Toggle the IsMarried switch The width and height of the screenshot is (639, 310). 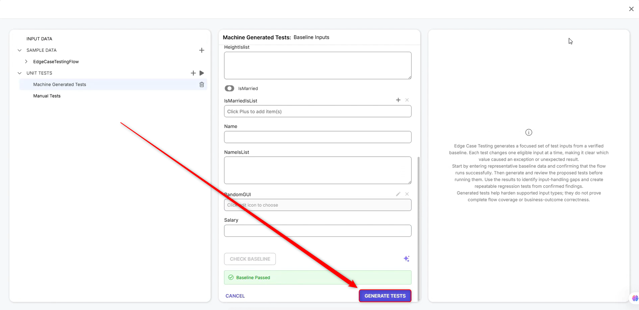(230, 89)
